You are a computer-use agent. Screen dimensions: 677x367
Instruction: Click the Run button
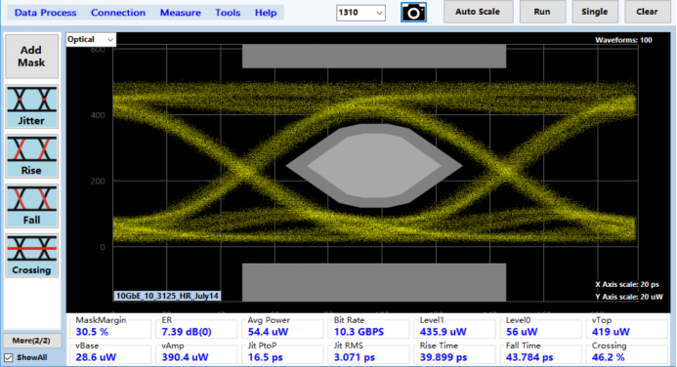[x=542, y=12]
